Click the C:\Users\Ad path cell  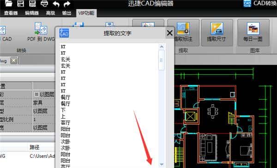(x=42, y=156)
